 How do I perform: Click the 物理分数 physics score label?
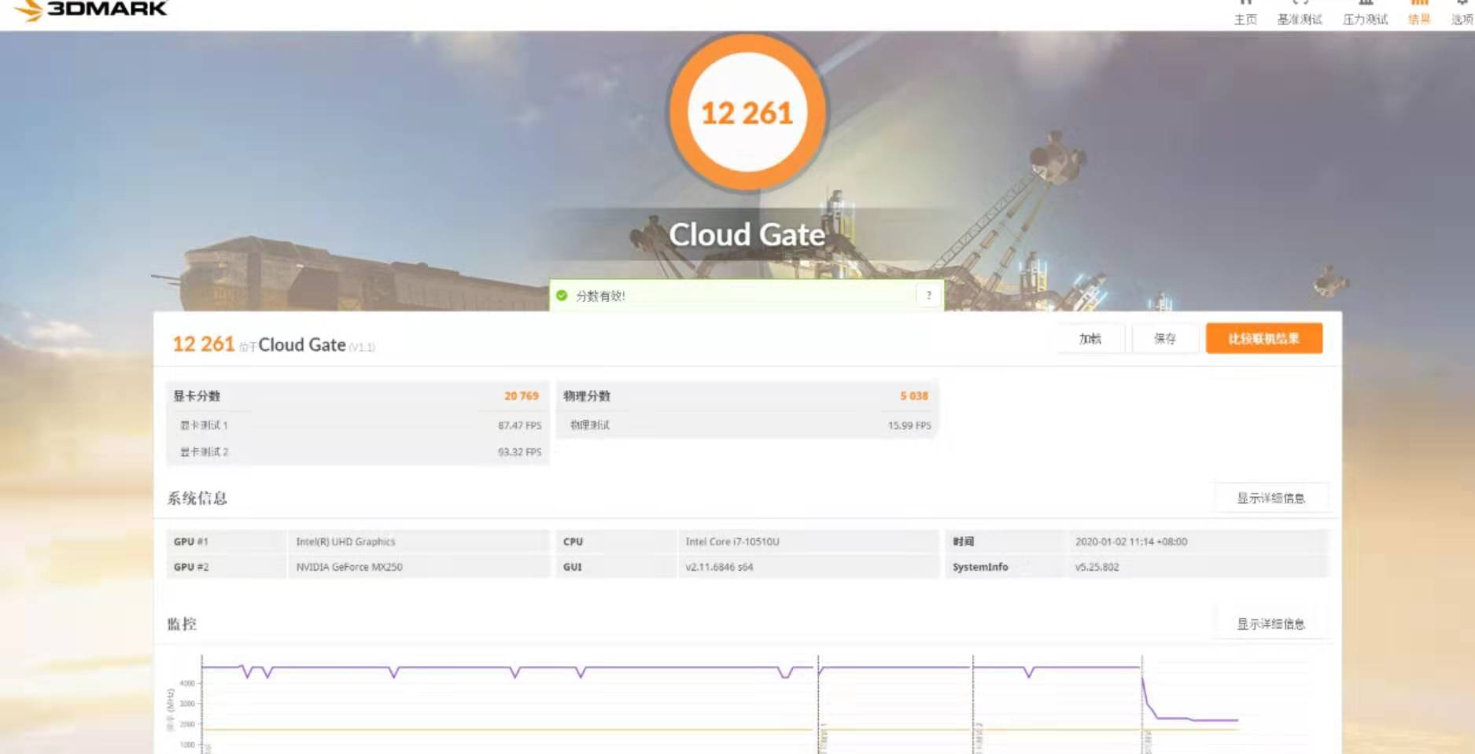click(587, 395)
